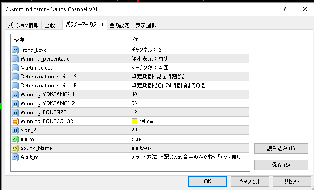Viewport: 314px width, 190px height.
Task: Select the Sign_P parameter icon
Action: (15, 130)
